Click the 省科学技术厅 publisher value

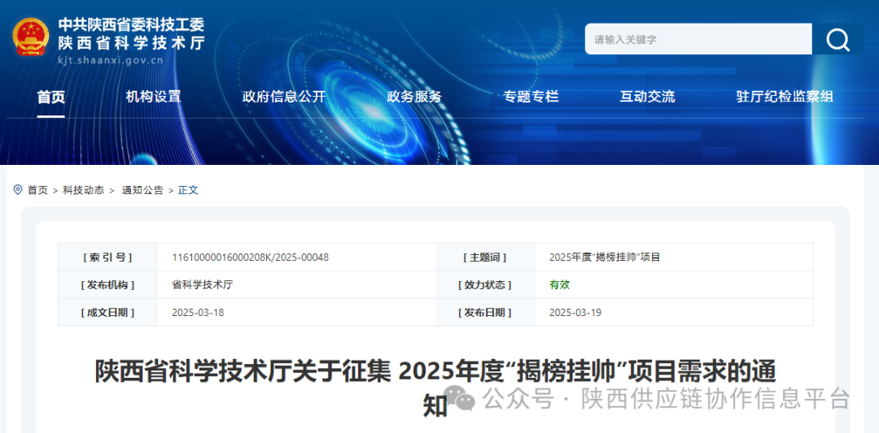pyautogui.click(x=203, y=285)
